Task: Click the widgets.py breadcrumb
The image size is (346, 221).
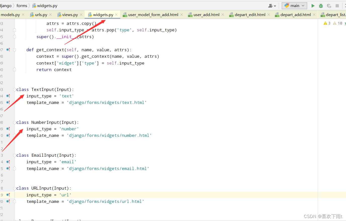Action: tap(45, 6)
